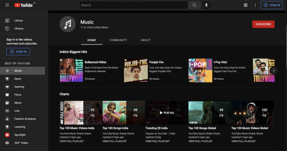View full playlist for Trending 20 India
Image resolution: width=287 pixels, height=151 pixels.
coord(158,141)
